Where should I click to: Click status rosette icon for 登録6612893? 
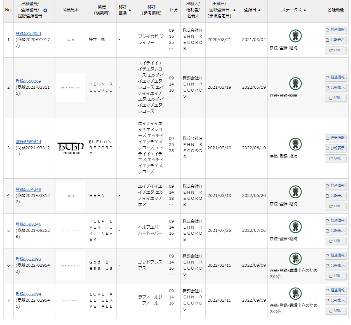coord(295,259)
